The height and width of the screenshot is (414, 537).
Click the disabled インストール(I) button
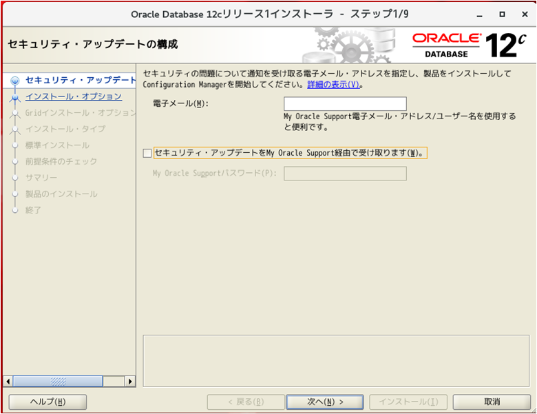point(408,402)
